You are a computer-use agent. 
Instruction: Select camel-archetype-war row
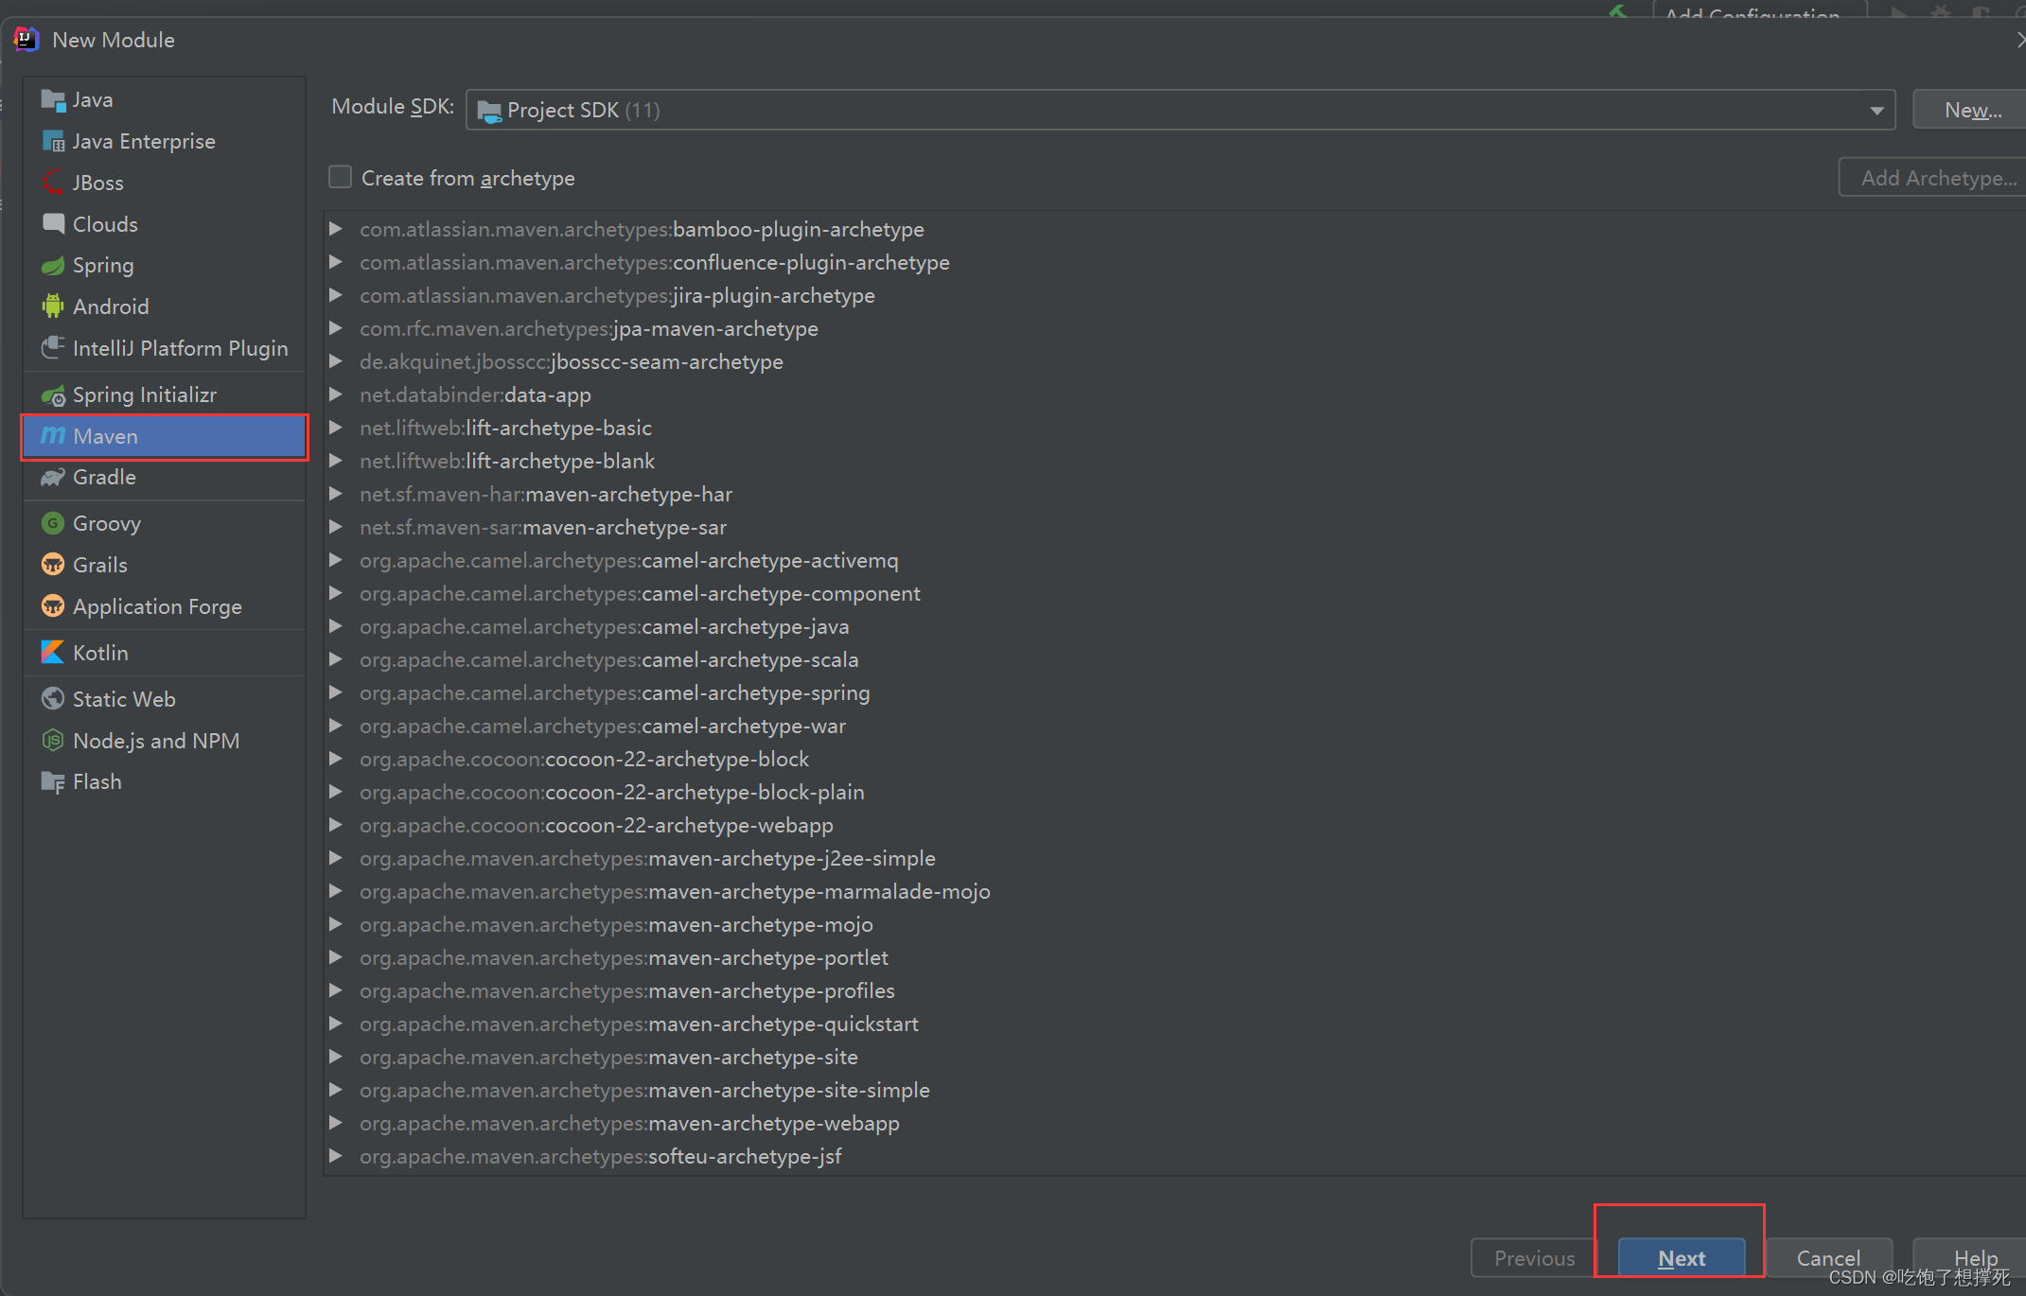[1174, 726]
